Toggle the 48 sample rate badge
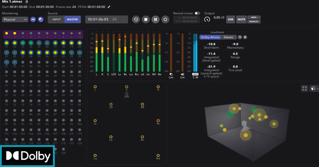Viewport: 319px width, 167px height. 33,19
